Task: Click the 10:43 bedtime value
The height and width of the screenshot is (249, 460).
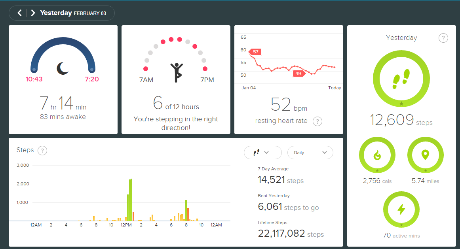Action: pyautogui.click(x=34, y=79)
